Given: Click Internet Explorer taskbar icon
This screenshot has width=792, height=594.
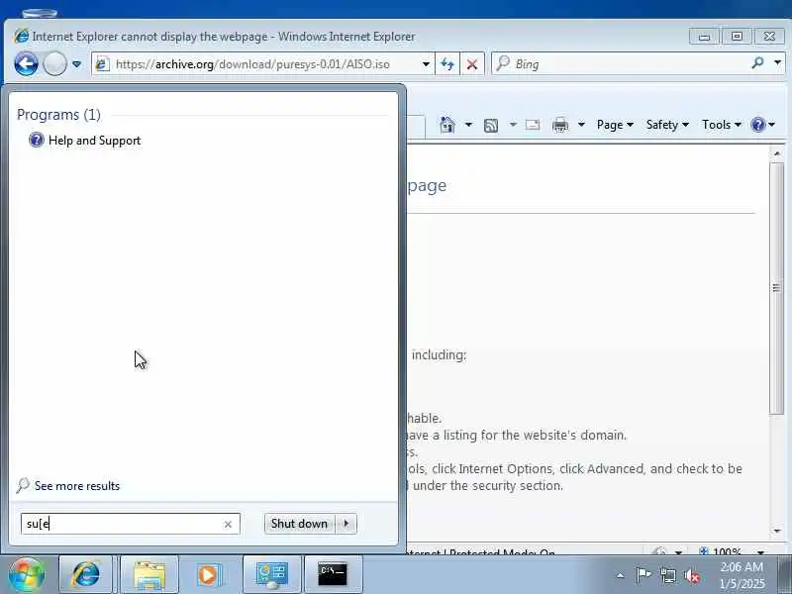Looking at the screenshot, I should click(x=85, y=574).
